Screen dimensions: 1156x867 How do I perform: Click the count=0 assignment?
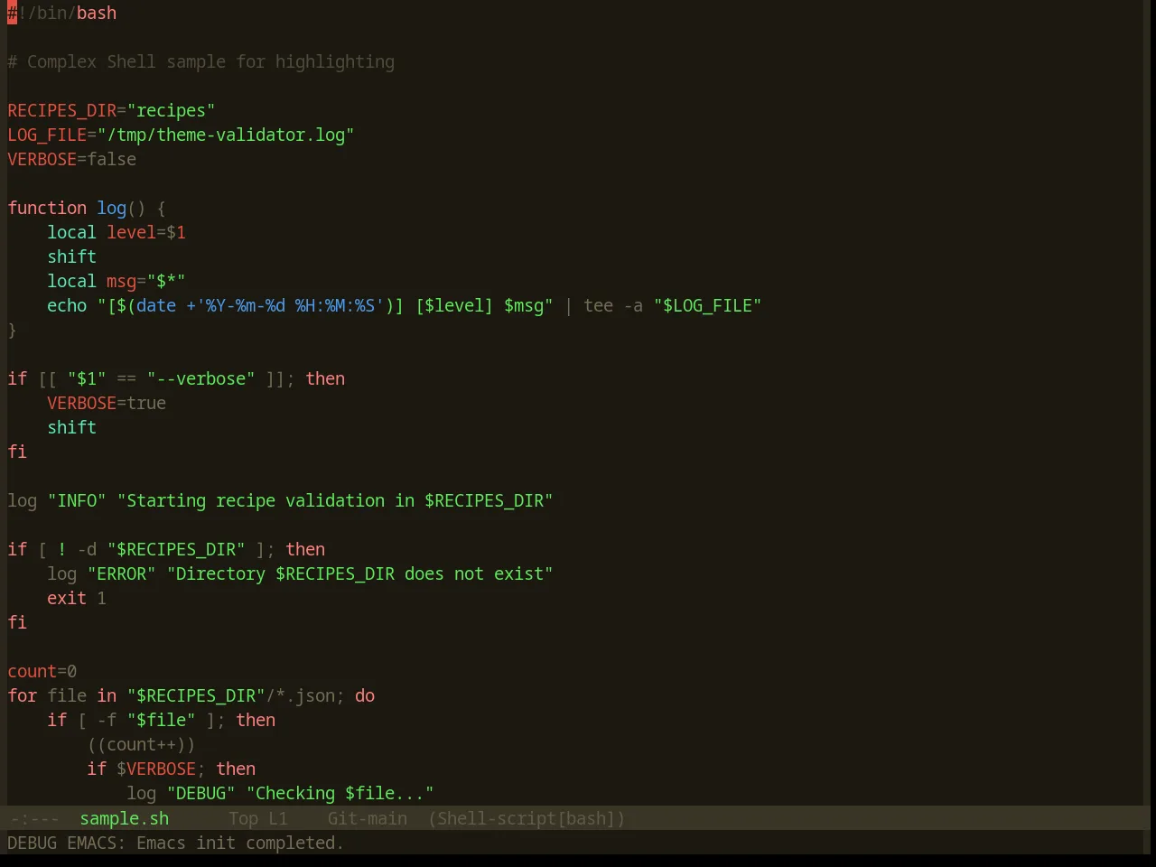[42, 671]
